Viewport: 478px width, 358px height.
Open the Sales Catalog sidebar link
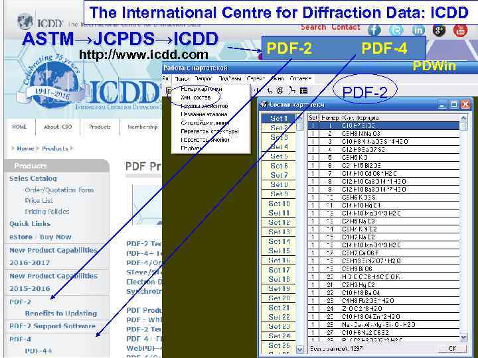click(x=33, y=178)
